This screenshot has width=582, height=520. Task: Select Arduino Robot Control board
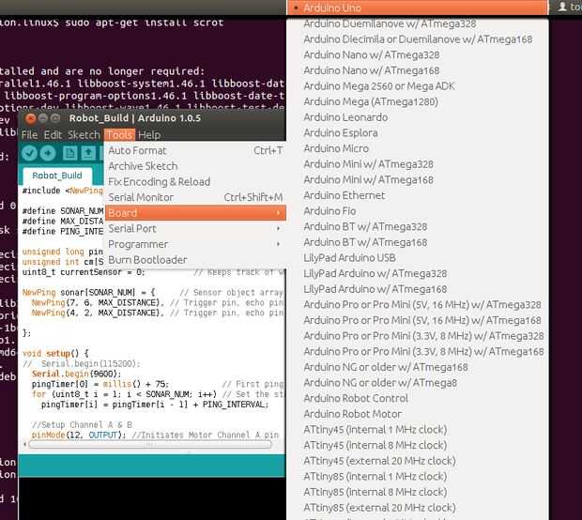tap(417, 398)
